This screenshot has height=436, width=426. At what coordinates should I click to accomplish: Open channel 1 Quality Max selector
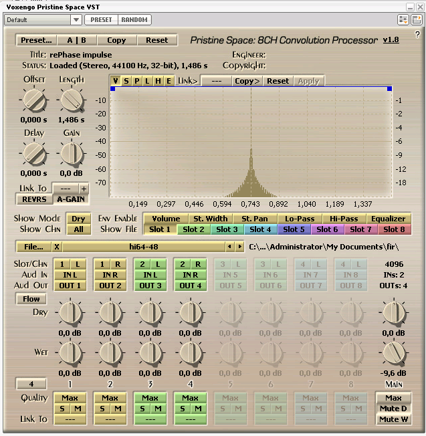(70, 398)
